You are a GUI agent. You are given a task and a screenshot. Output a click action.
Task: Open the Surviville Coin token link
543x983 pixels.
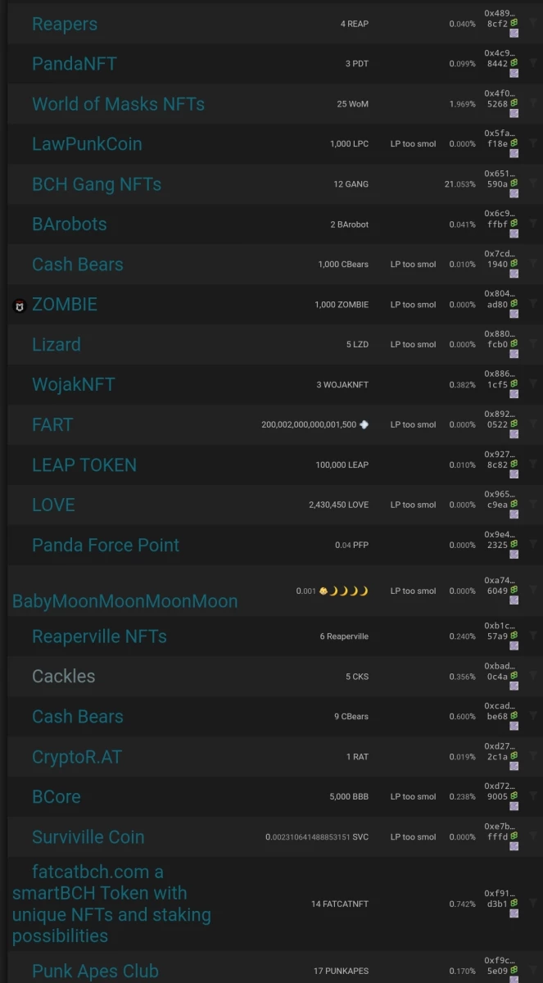(88, 837)
